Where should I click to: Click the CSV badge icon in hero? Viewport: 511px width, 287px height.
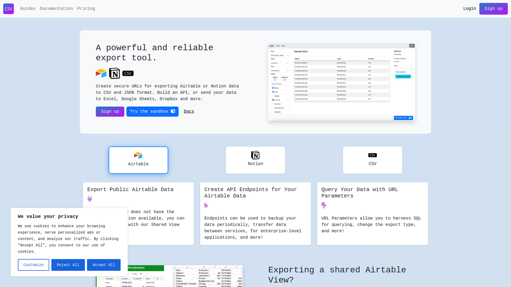128,73
